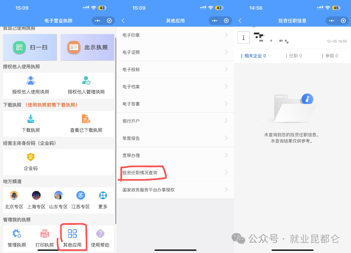Click text 使用执照前需下载执照
Screen dimensions: 351x253
[51, 105]
